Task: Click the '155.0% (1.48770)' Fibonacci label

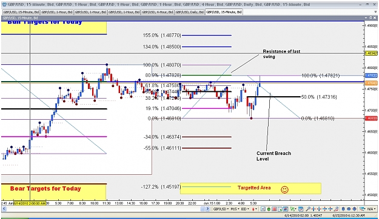Action: click(x=162, y=35)
